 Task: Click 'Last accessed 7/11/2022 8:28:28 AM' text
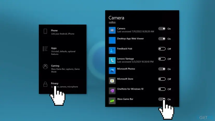136,32
